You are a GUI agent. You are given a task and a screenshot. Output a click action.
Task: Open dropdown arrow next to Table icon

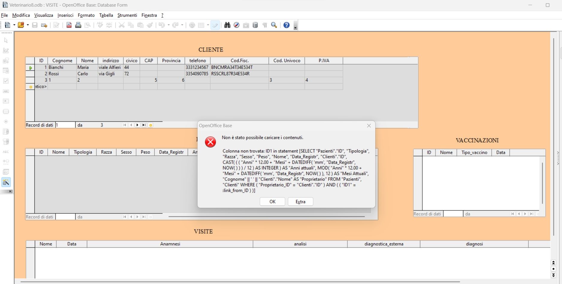(x=208, y=25)
